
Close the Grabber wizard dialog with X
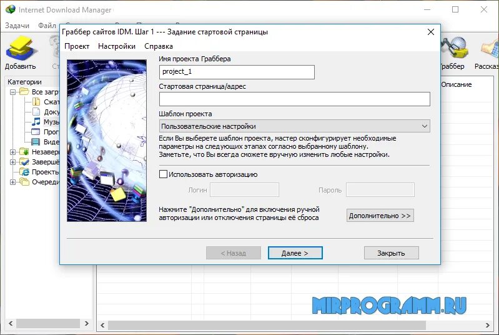tap(431, 32)
